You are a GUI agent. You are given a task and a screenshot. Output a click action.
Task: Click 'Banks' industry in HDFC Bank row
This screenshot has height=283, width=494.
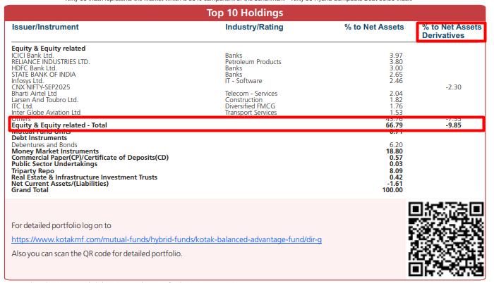[x=234, y=68]
